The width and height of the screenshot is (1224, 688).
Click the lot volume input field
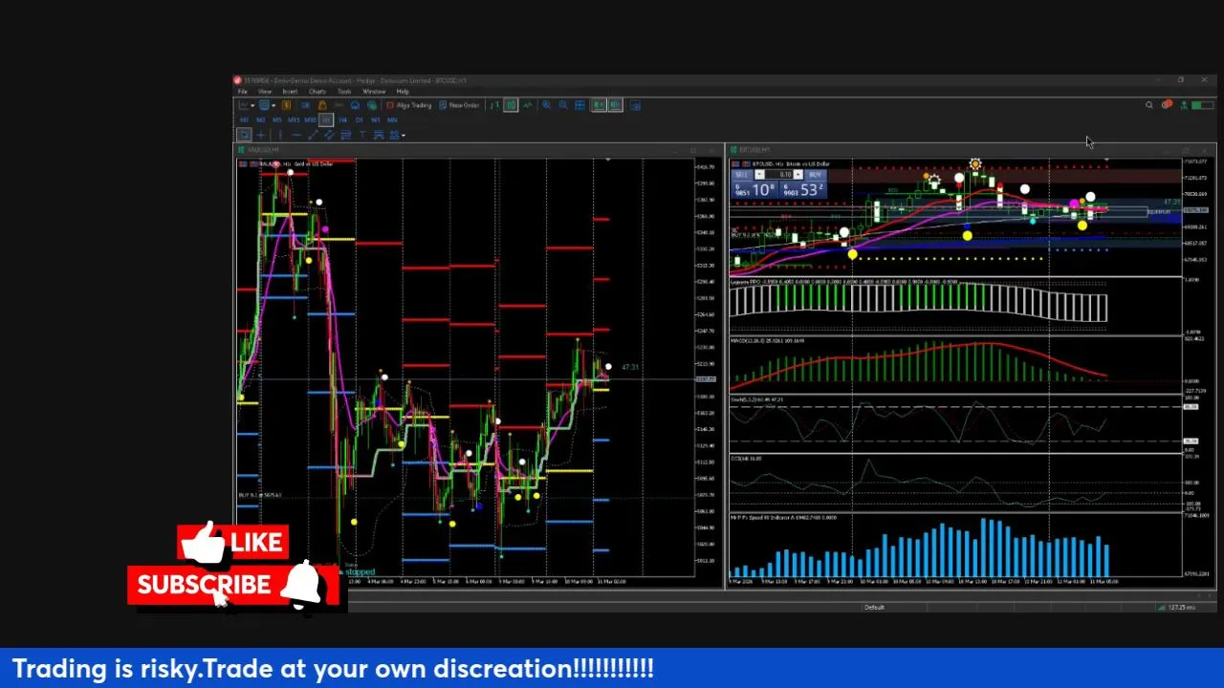[x=778, y=175]
